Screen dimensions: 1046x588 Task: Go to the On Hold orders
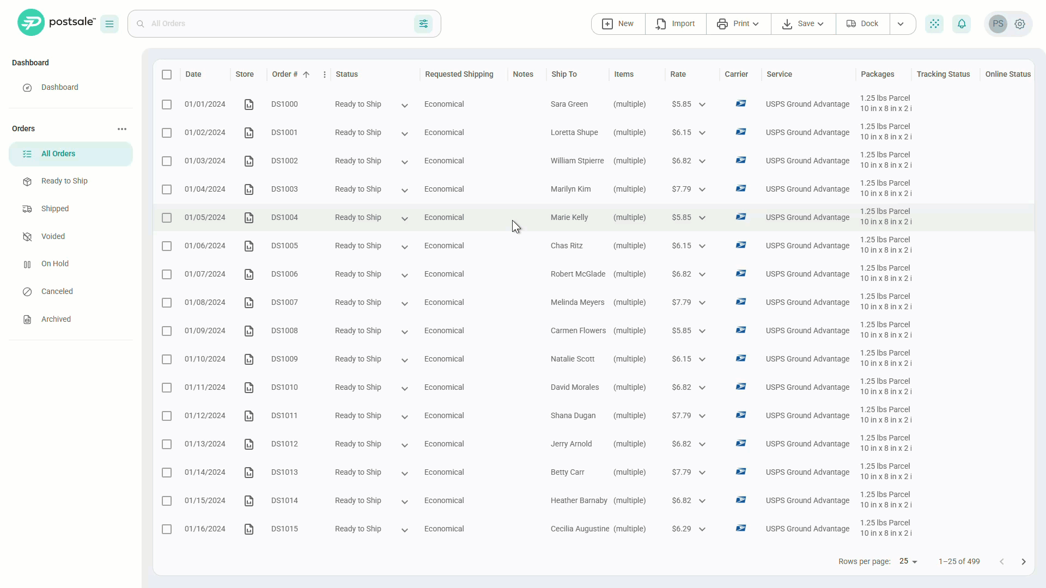tap(55, 264)
